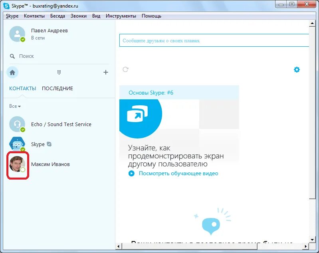Maximize the Skype window
Image resolution: width=319 pixels, height=253 pixels.
[x=292, y=4]
